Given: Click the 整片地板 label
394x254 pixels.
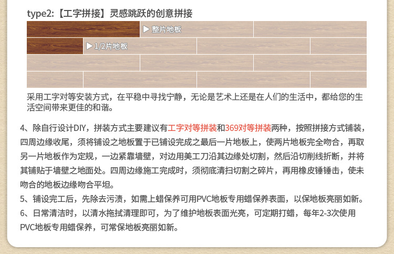Looking at the screenshot, I should coord(167,29).
